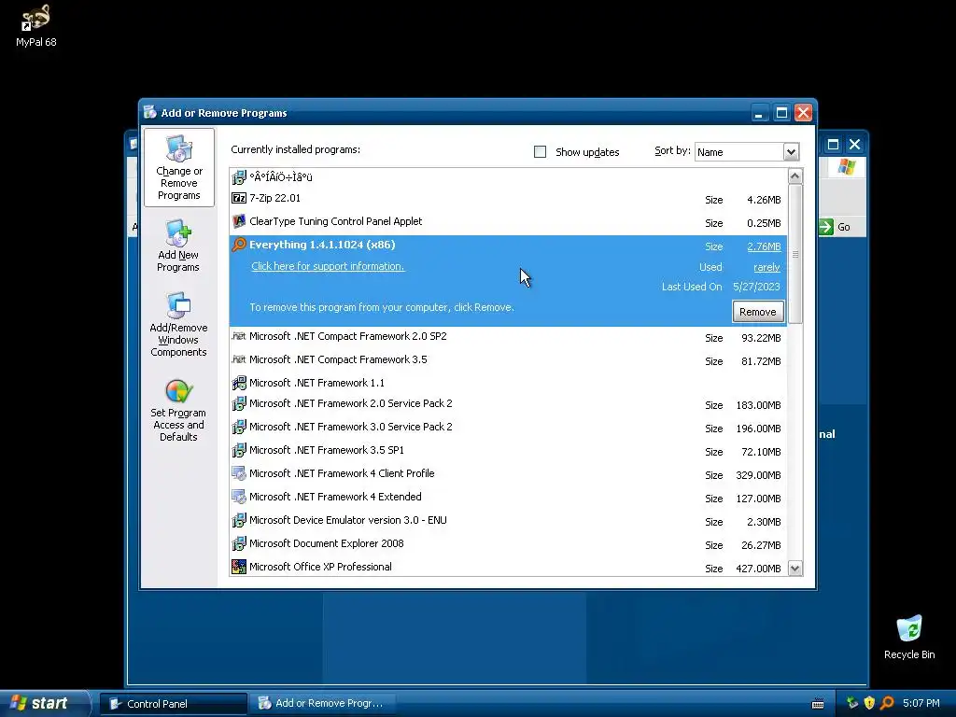Image resolution: width=956 pixels, height=717 pixels.
Task: Select Change or Remove Programs sidebar icon
Action: (178, 167)
